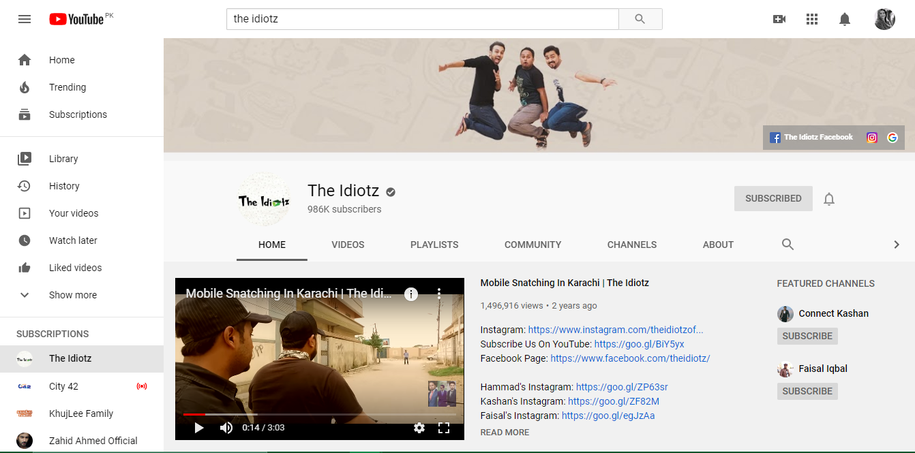Switch to the COMMUNITY tab

[533, 245]
